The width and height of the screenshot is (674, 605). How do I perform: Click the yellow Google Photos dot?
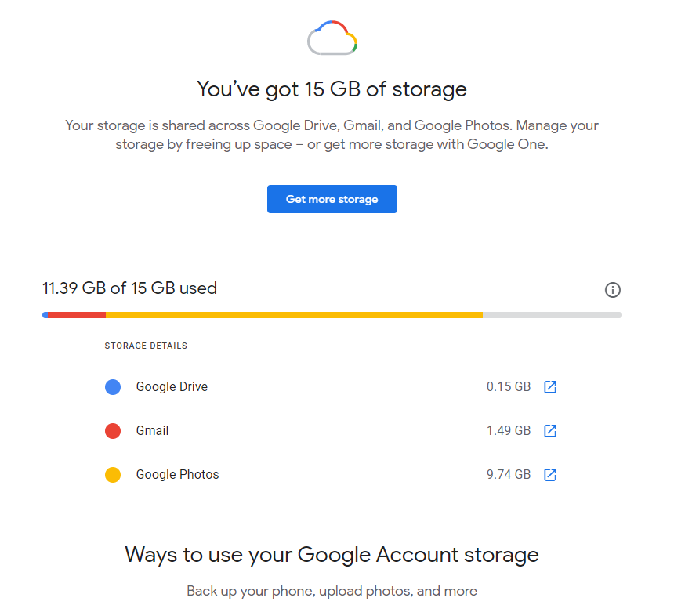tap(113, 475)
